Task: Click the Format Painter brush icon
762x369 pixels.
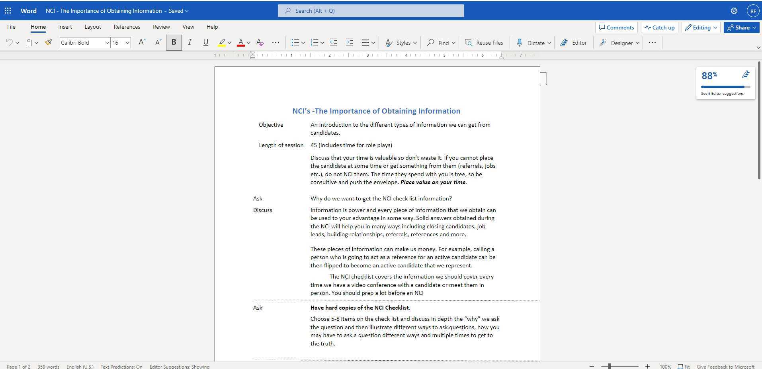Action: click(49, 42)
